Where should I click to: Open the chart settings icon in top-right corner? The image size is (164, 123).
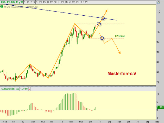click(158, 2)
